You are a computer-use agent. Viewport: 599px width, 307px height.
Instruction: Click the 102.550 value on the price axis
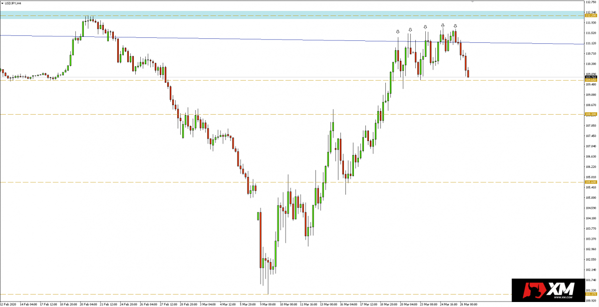coord(592,259)
